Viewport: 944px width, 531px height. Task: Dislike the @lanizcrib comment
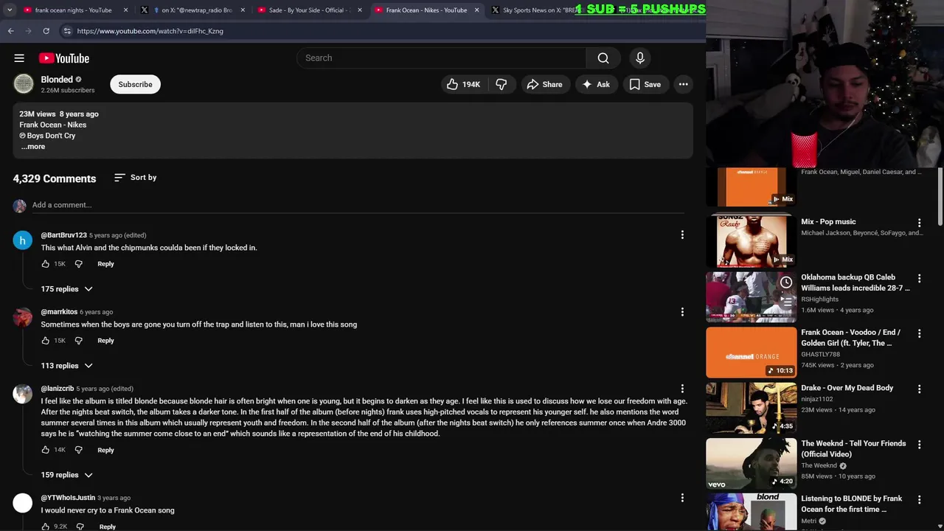[79, 450]
